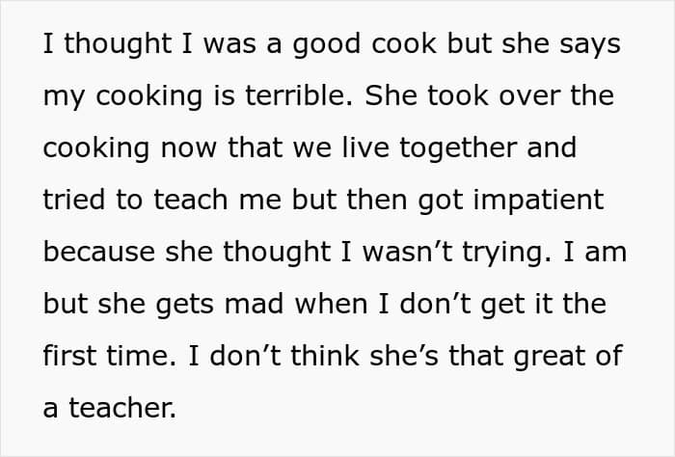Click the word "tried"
This screenshot has height=457, width=675.
pyautogui.click(x=73, y=200)
